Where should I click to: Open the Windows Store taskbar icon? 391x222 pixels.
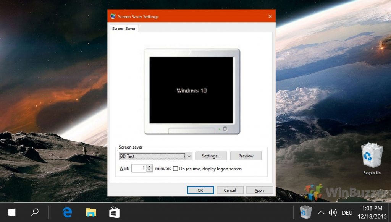click(x=114, y=212)
